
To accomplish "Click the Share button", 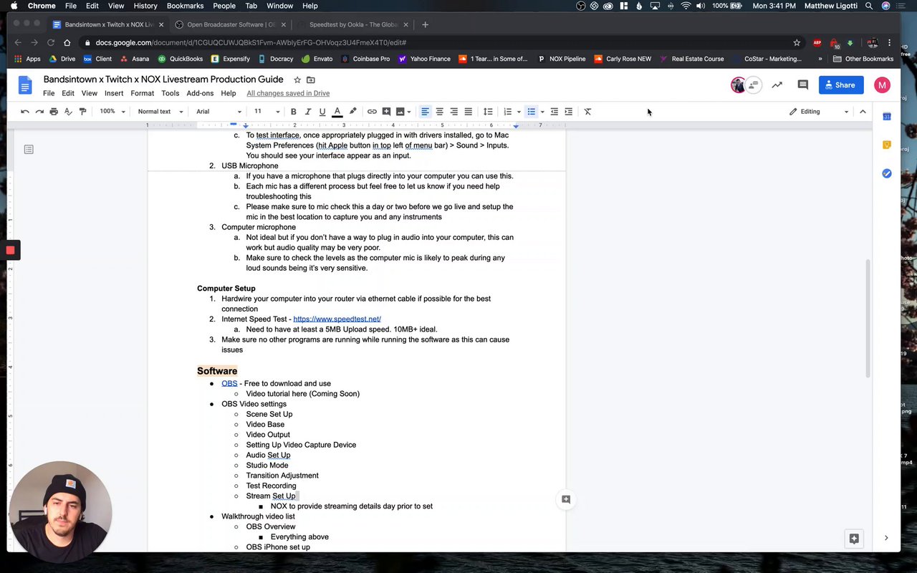I will [x=840, y=85].
